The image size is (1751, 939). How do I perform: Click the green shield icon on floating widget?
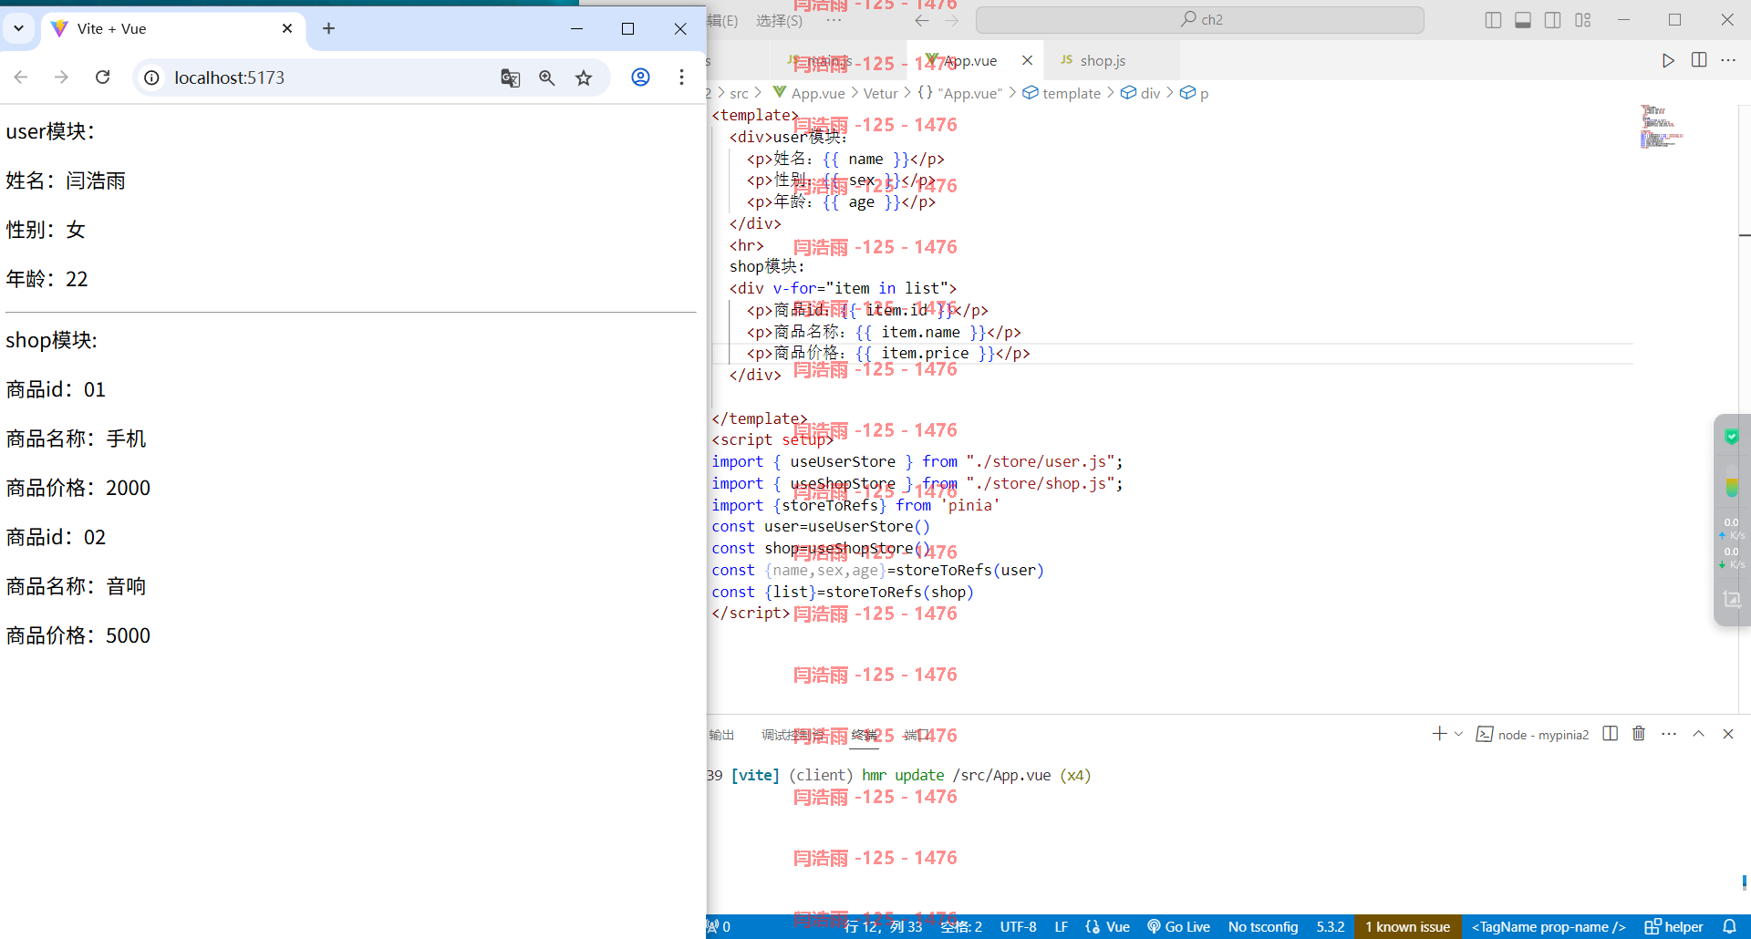[x=1732, y=438]
